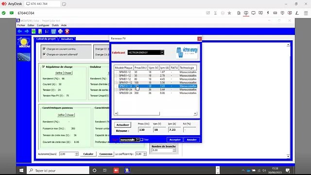Switch to the Calcul du projet tab

point(46,39)
